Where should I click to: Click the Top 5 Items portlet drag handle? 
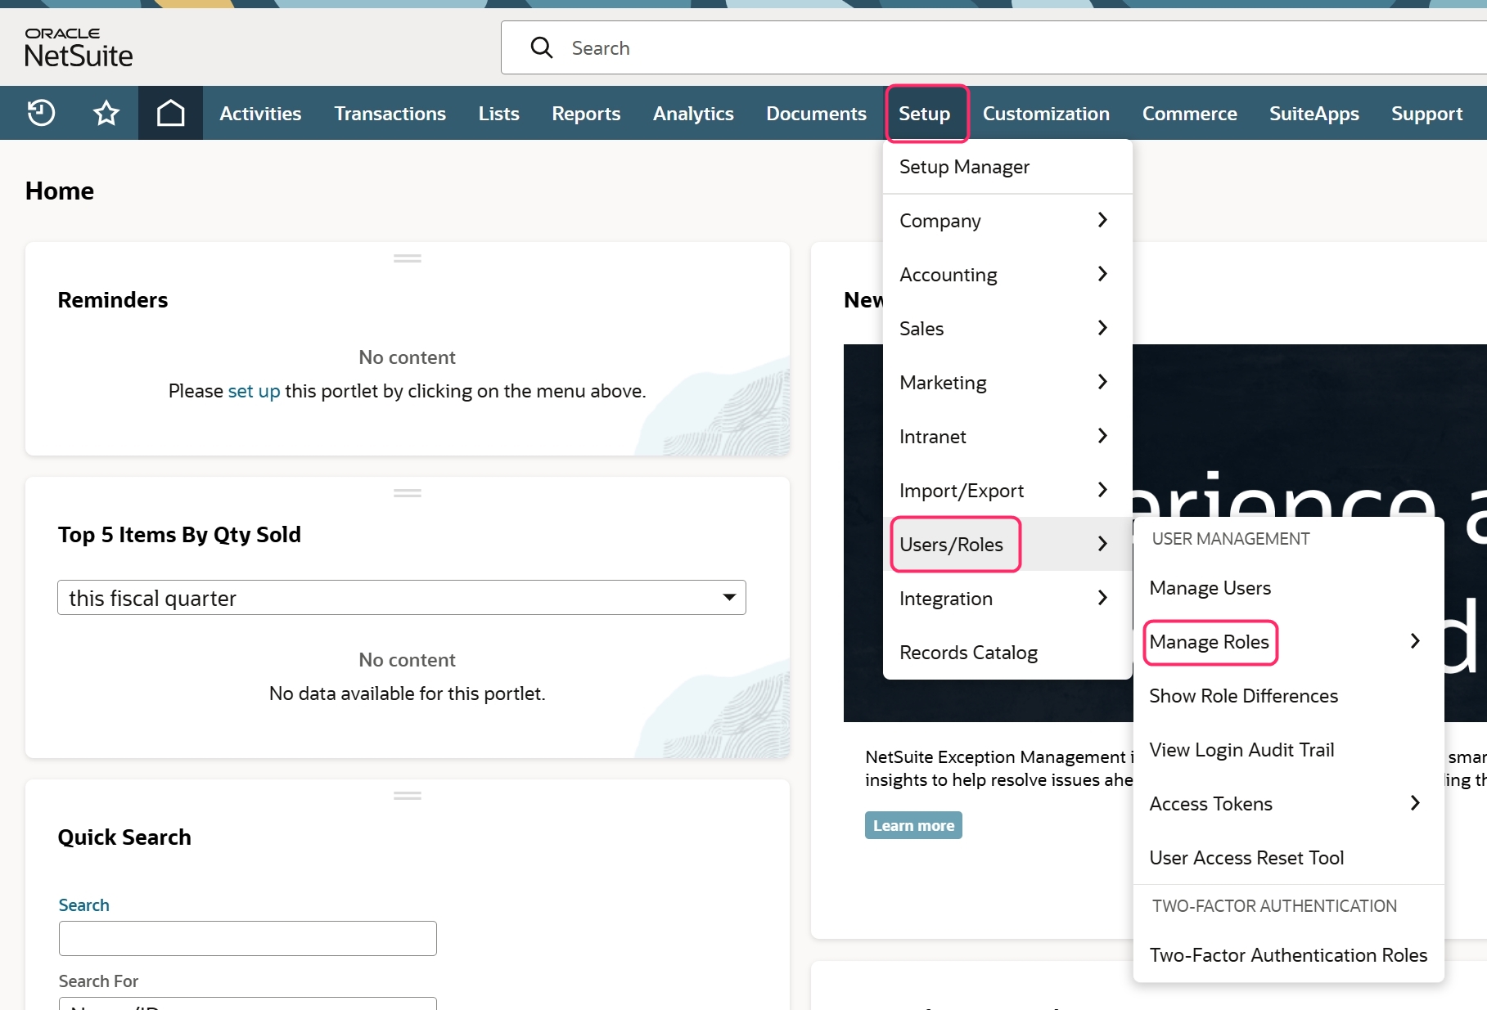coord(408,493)
